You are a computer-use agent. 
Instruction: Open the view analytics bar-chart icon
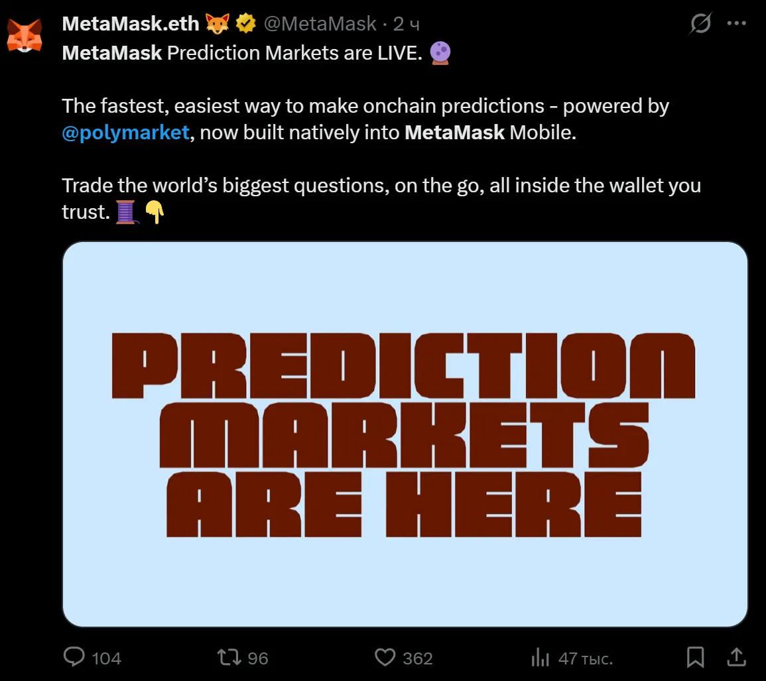(x=540, y=657)
